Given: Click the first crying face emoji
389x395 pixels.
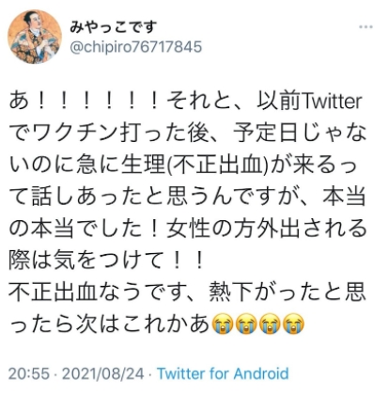Looking at the screenshot, I should pyautogui.click(x=223, y=324).
